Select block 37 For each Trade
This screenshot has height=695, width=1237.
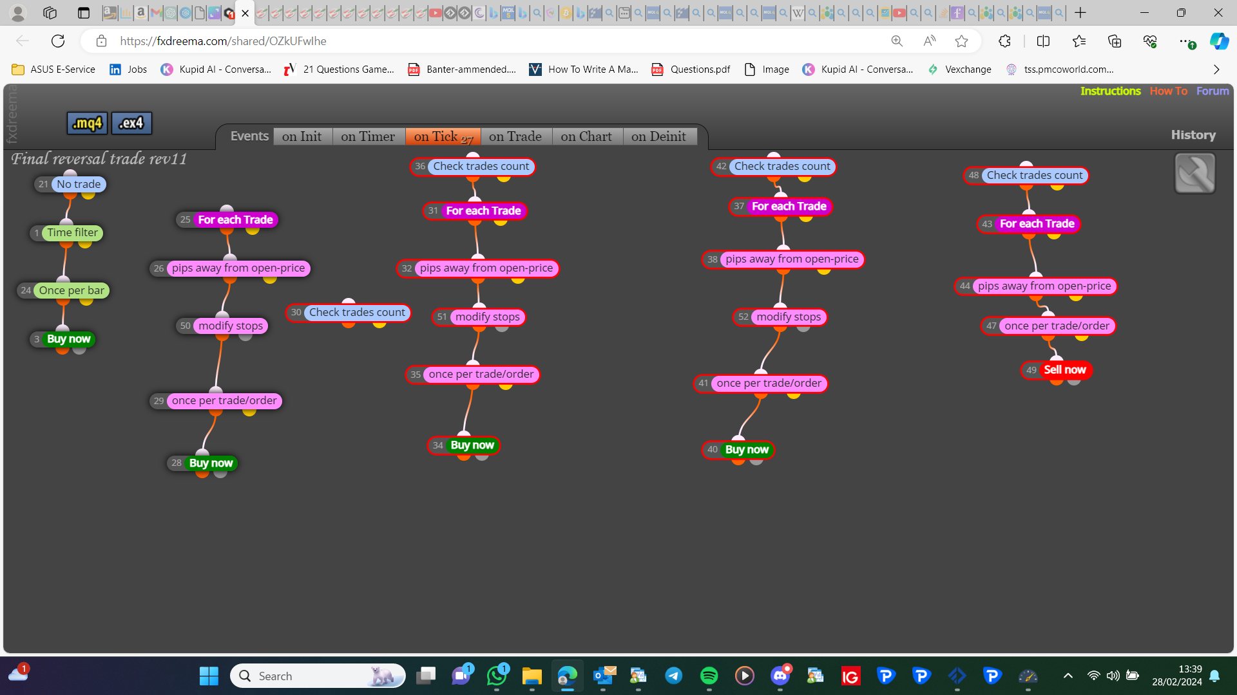tap(781, 207)
